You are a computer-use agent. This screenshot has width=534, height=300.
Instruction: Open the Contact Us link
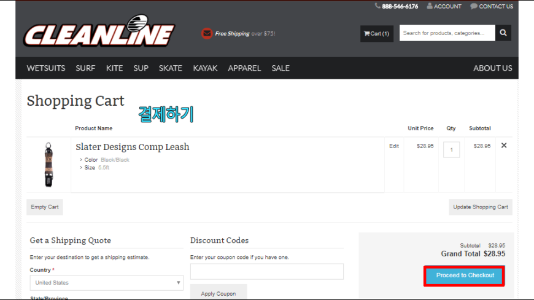[492, 6]
